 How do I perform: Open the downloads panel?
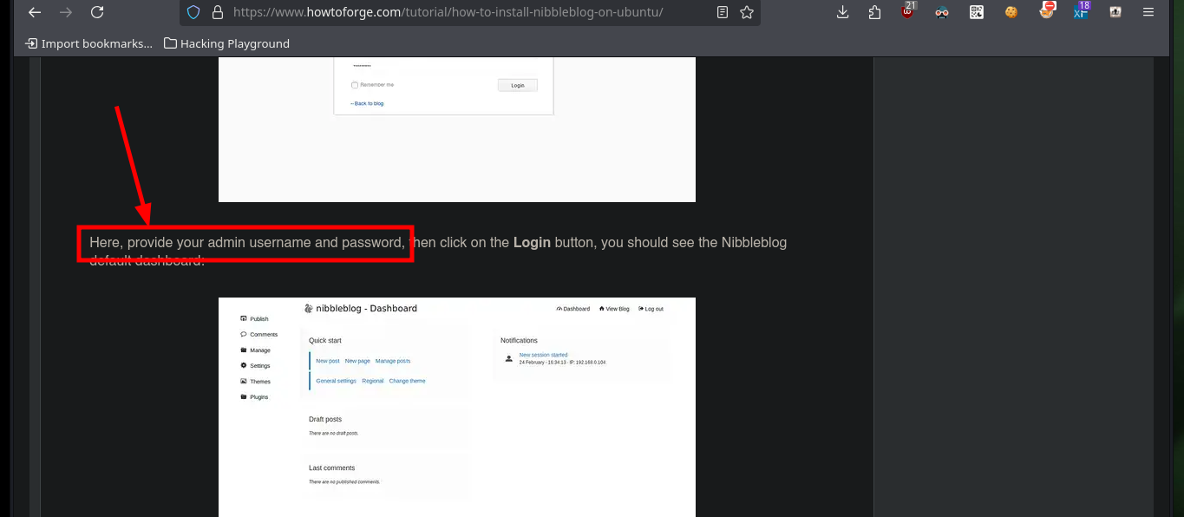[x=842, y=12]
